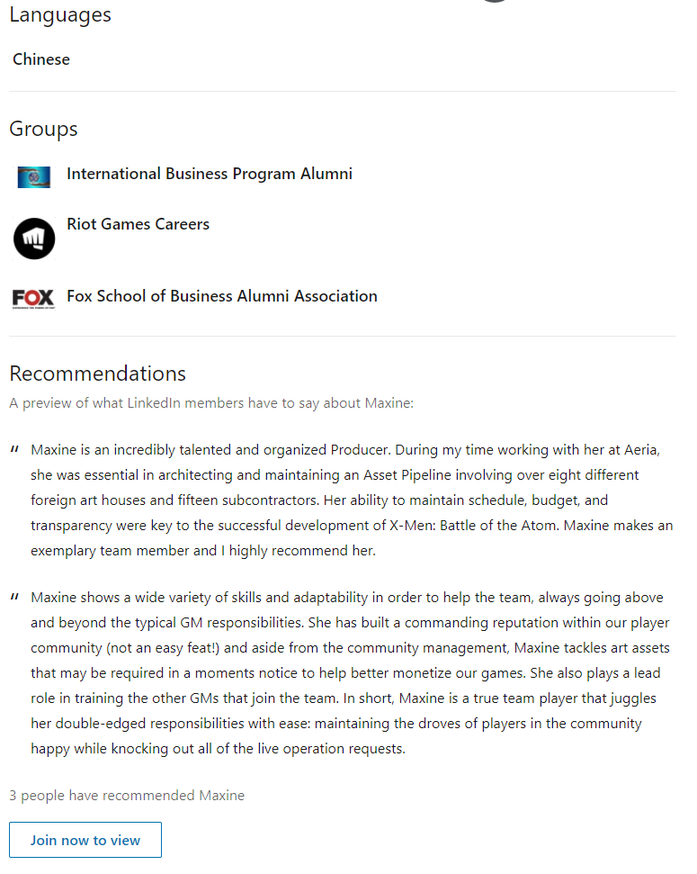Click the LinkedIn members preview subtitle

click(x=211, y=403)
